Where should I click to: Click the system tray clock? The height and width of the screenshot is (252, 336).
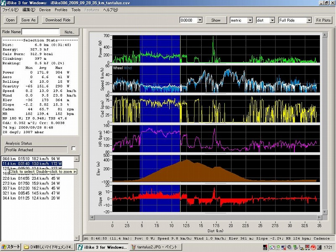tap(327, 247)
